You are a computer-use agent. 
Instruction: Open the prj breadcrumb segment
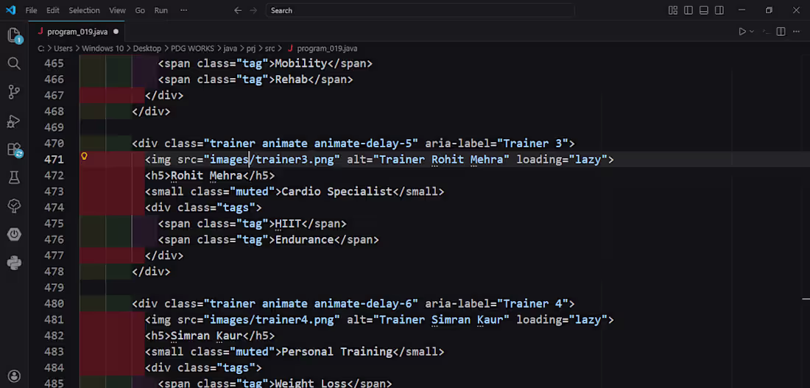[251, 48]
